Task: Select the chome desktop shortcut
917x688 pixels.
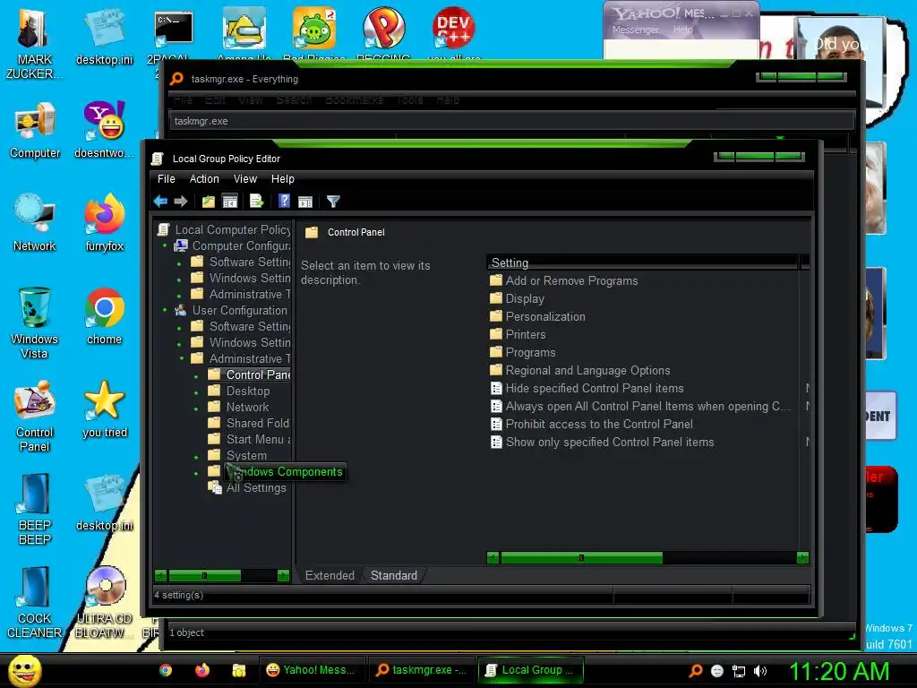Action: pyautogui.click(x=104, y=316)
